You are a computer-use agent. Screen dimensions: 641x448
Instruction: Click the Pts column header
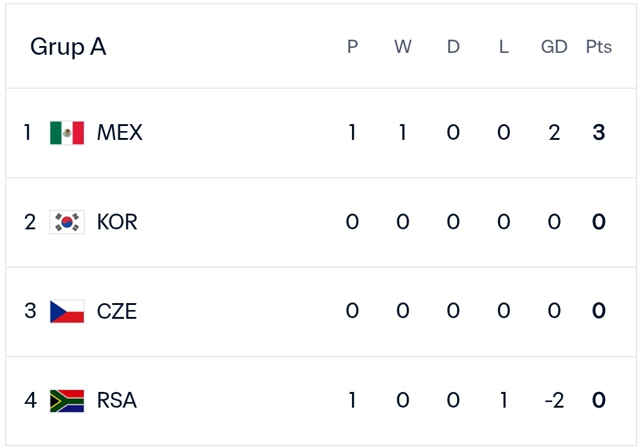click(x=598, y=47)
